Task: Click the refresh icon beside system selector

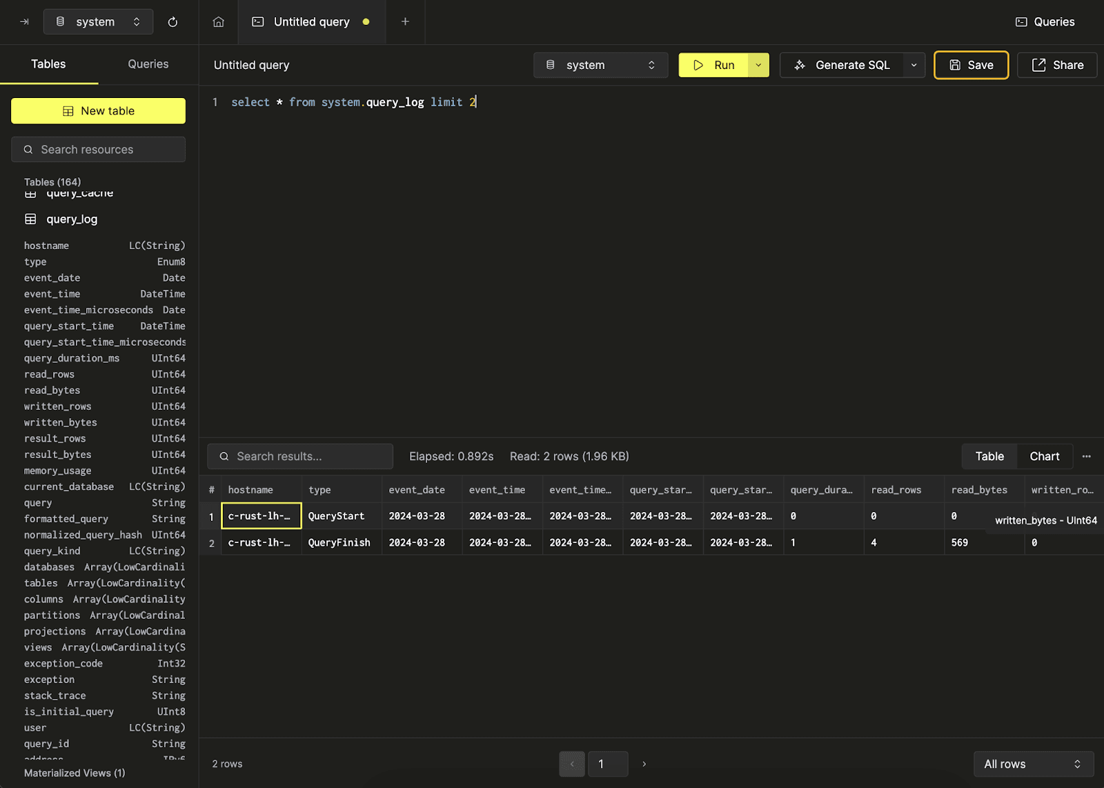Action: tap(172, 22)
